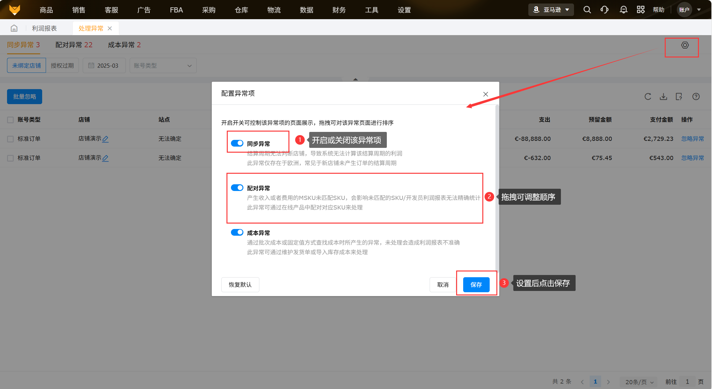This screenshot has width=712, height=389.
Task: Click the home icon in tab bar
Action: coord(14,28)
